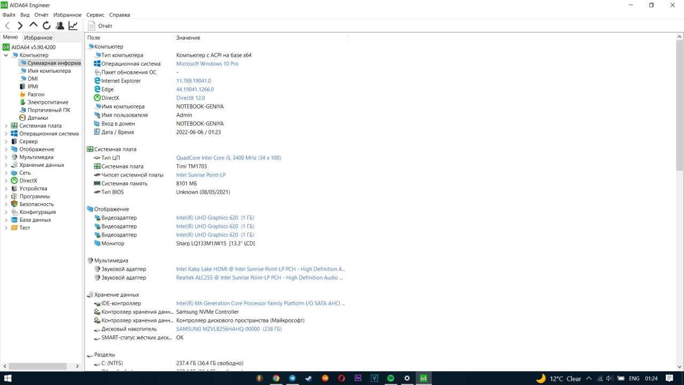
Task: Open the Отчёт menu in menu bar
Action: [x=41, y=15]
